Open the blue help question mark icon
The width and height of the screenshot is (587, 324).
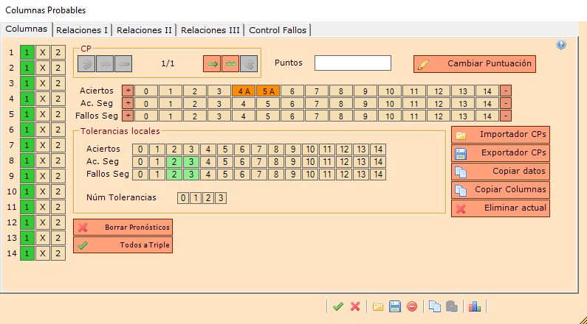(x=561, y=45)
